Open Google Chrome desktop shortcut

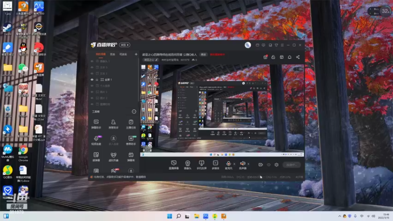[x=23, y=153]
